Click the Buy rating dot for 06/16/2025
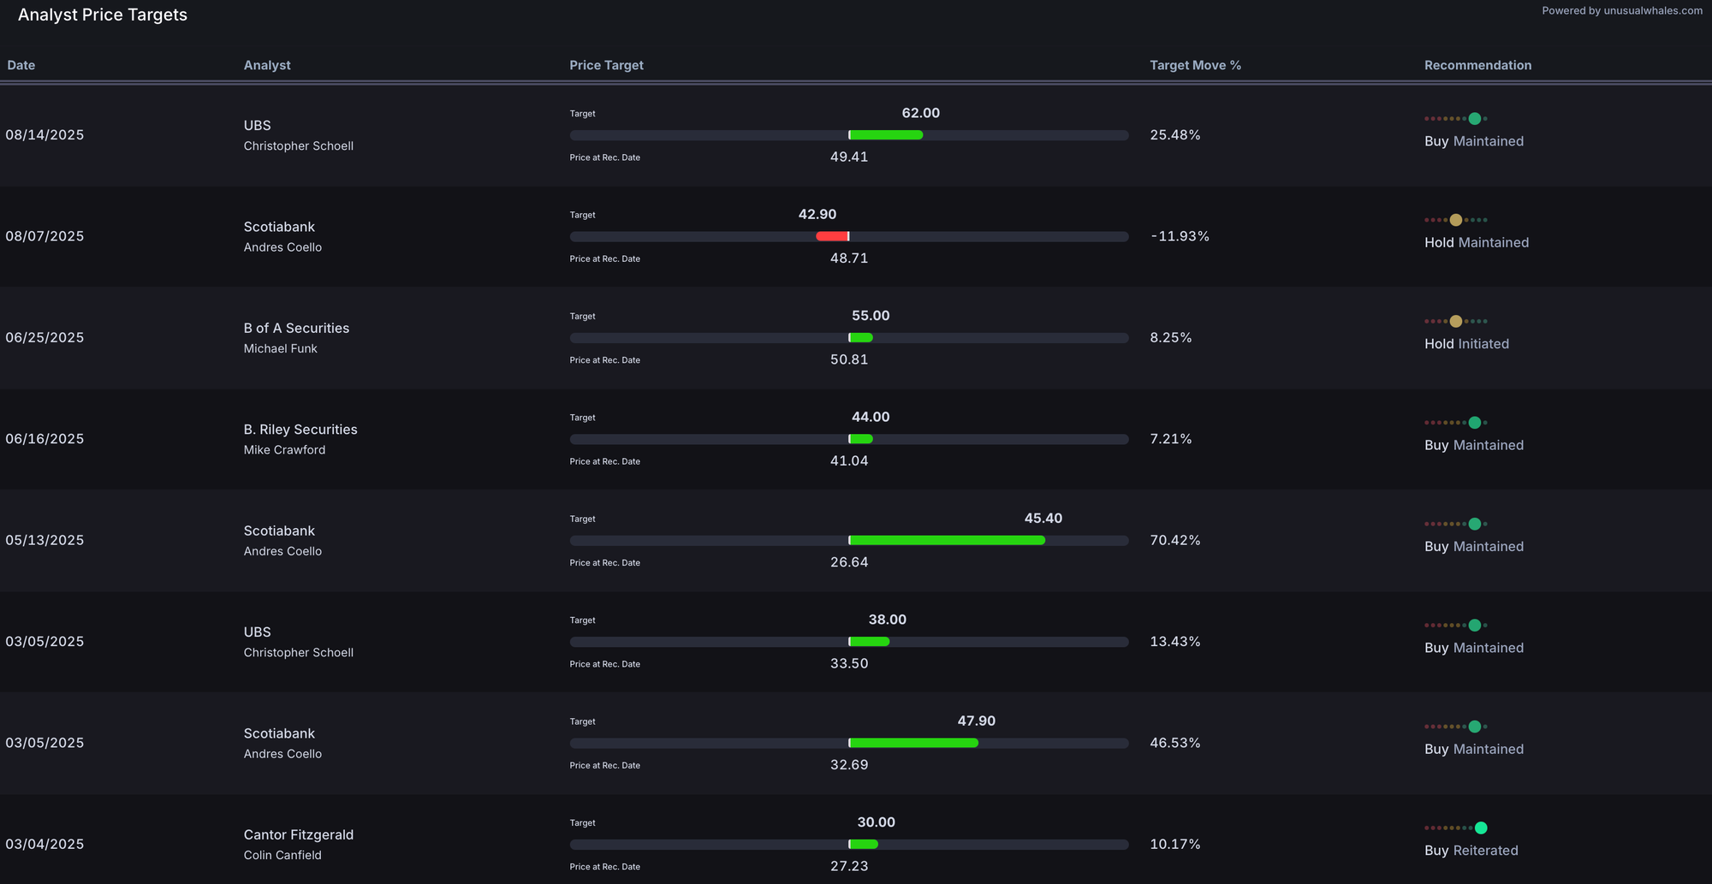This screenshot has height=884, width=1712. pos(1474,423)
